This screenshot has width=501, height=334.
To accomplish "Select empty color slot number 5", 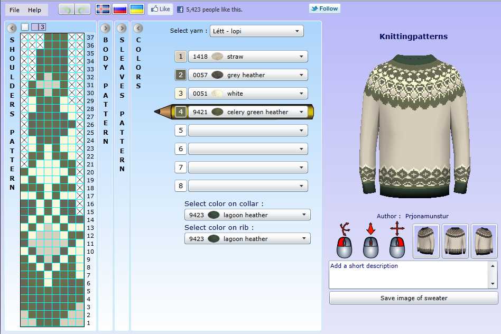I will [x=181, y=131].
